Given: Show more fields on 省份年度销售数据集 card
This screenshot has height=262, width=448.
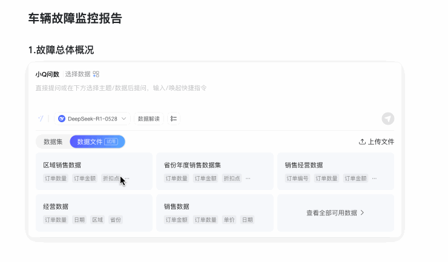Looking at the screenshot, I should click(x=248, y=178).
